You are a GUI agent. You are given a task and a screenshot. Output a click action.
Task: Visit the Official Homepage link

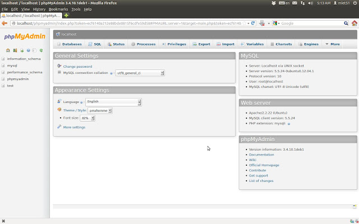[x=264, y=165]
